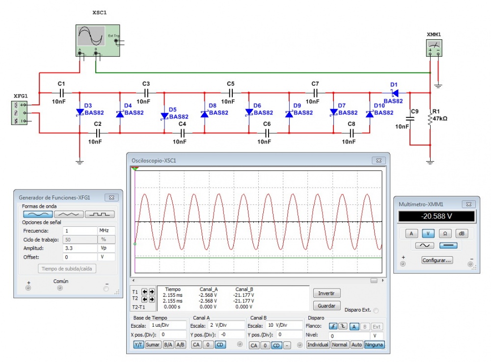
Task: Open the Vp amplitude unit selector
Action: tap(107, 248)
